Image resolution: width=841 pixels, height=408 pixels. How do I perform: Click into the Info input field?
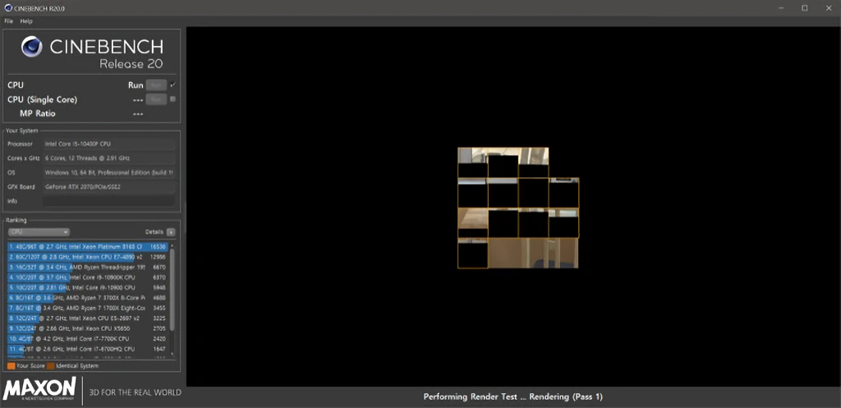tap(109, 201)
